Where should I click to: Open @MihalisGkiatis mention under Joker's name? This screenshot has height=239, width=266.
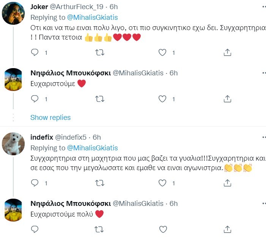click(x=92, y=18)
